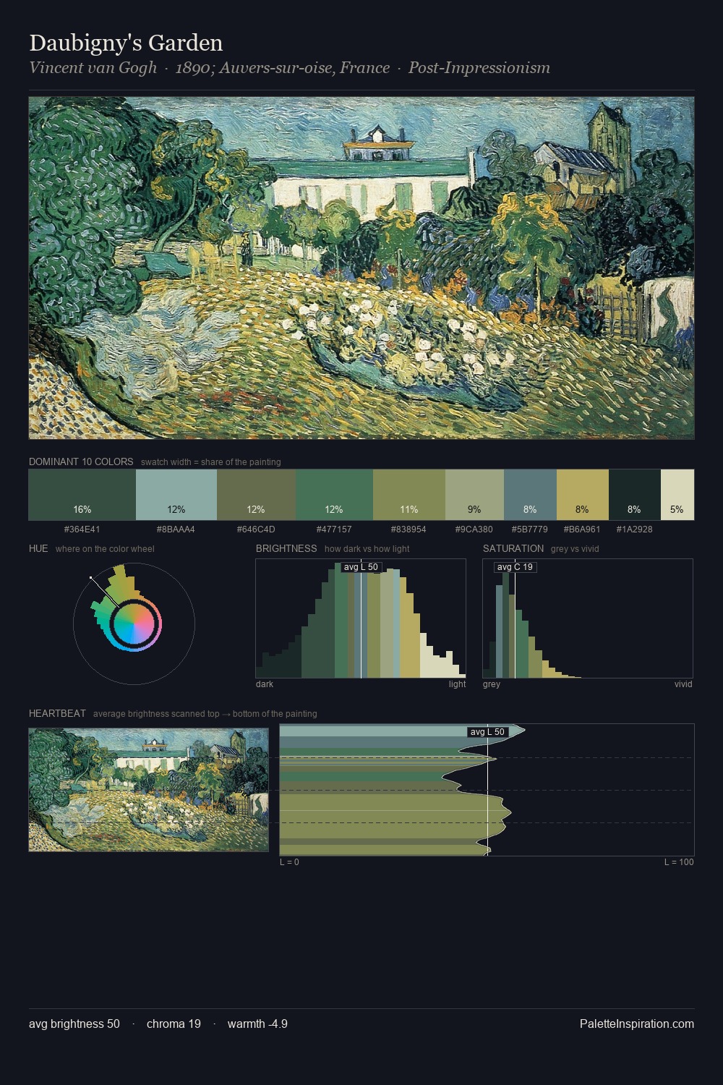Click the 'light' brightness axis label
The height and width of the screenshot is (1085, 723).
457,684
